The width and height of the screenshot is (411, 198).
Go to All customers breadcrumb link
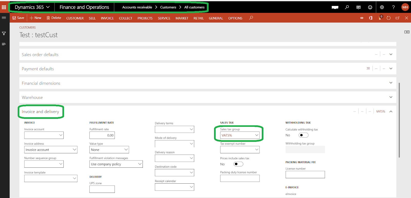coord(194,7)
